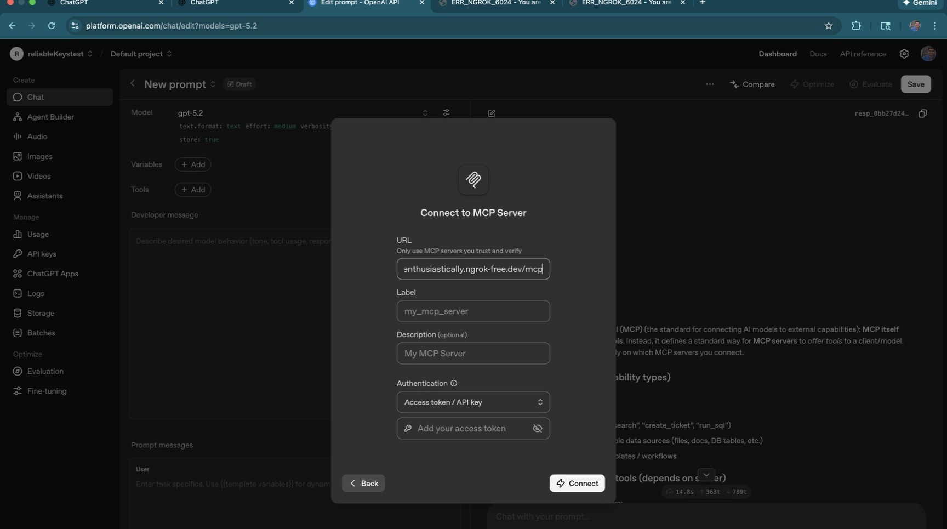The height and width of the screenshot is (529, 947).
Task: Open Fine-tuning settings
Action: (x=46, y=391)
